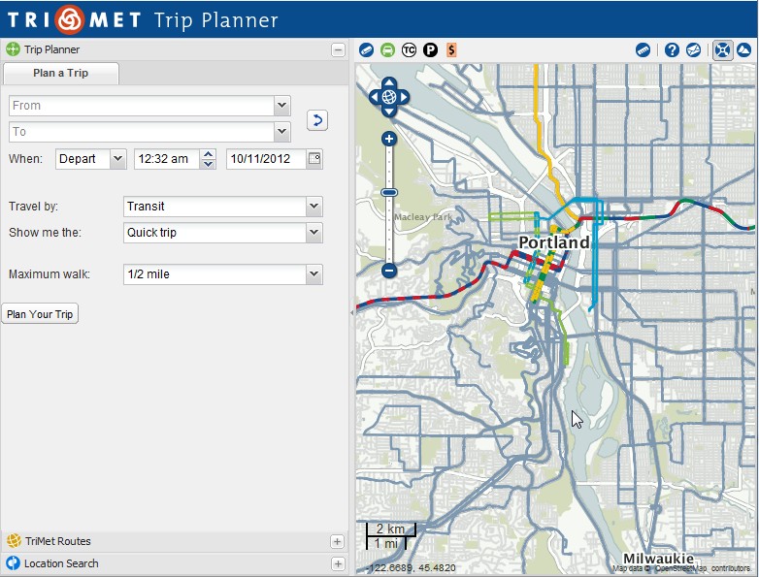
Task: Click the envelope feedback icon
Action: tap(693, 50)
